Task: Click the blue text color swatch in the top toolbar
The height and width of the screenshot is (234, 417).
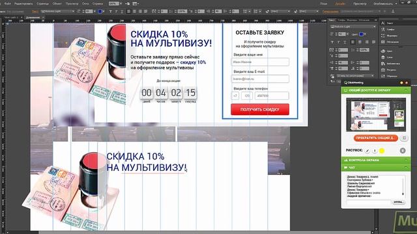Action: pos(100,12)
